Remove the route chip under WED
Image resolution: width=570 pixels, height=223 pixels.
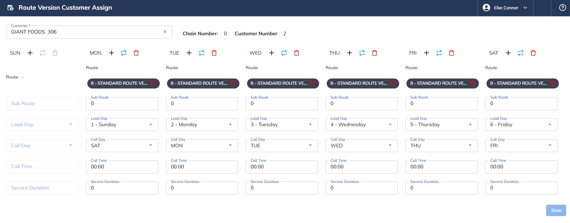point(313,83)
